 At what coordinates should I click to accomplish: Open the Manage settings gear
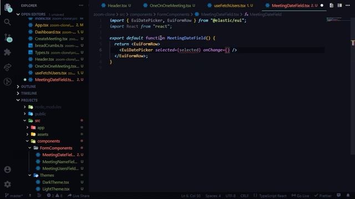7,184
